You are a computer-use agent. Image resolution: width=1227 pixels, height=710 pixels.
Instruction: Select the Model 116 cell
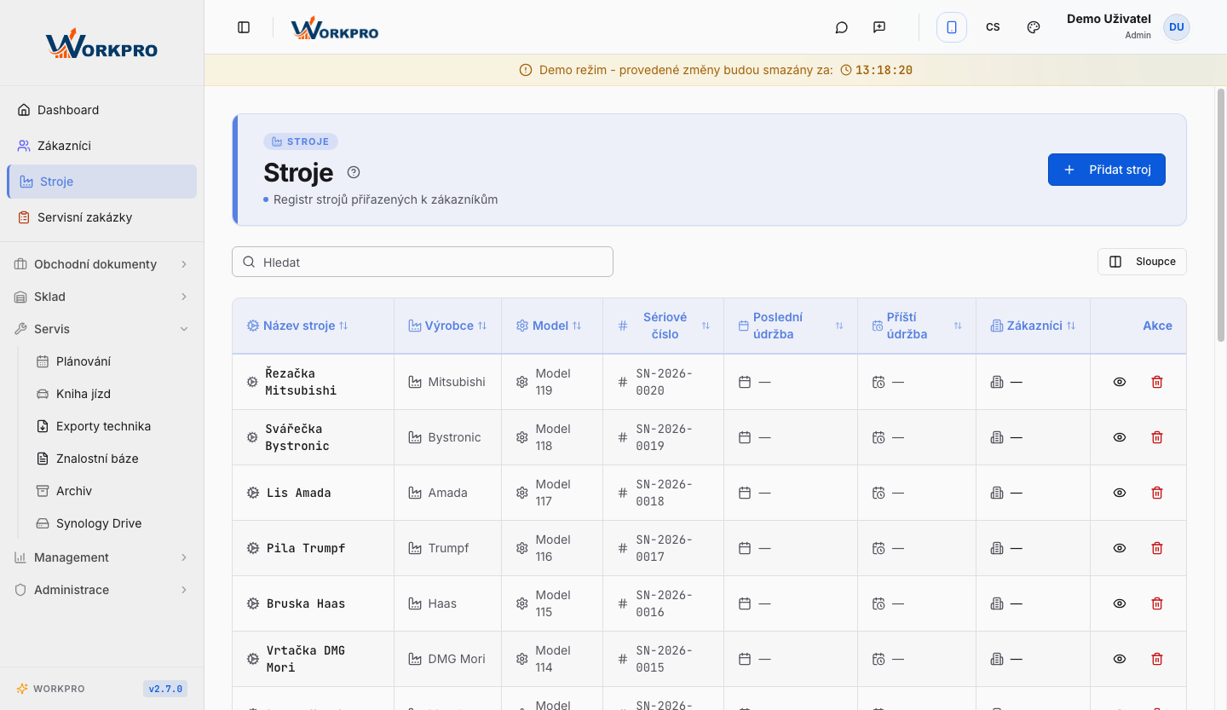pos(552,548)
